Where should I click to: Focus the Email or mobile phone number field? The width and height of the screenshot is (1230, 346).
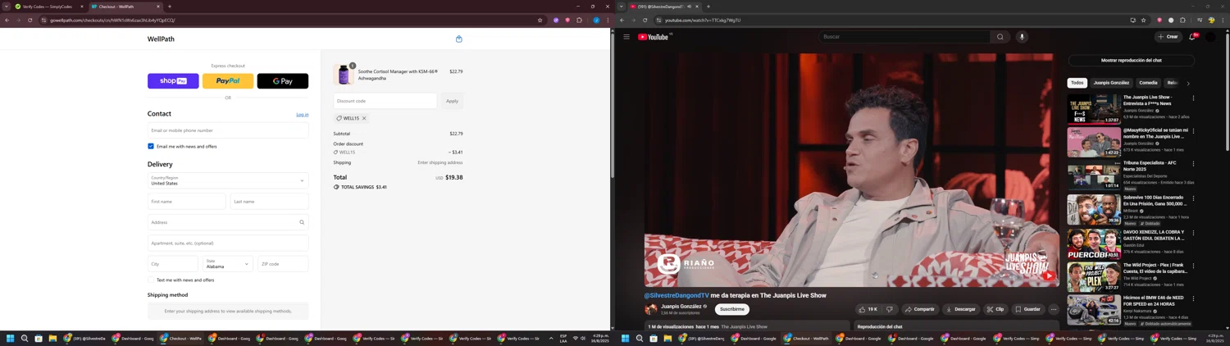(x=228, y=130)
